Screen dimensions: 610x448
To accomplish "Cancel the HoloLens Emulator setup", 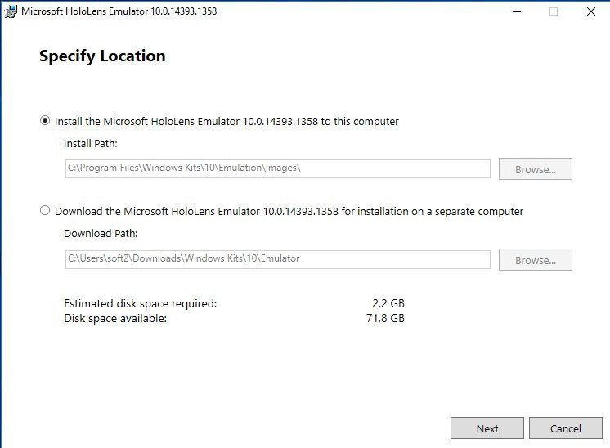I will 566,428.
